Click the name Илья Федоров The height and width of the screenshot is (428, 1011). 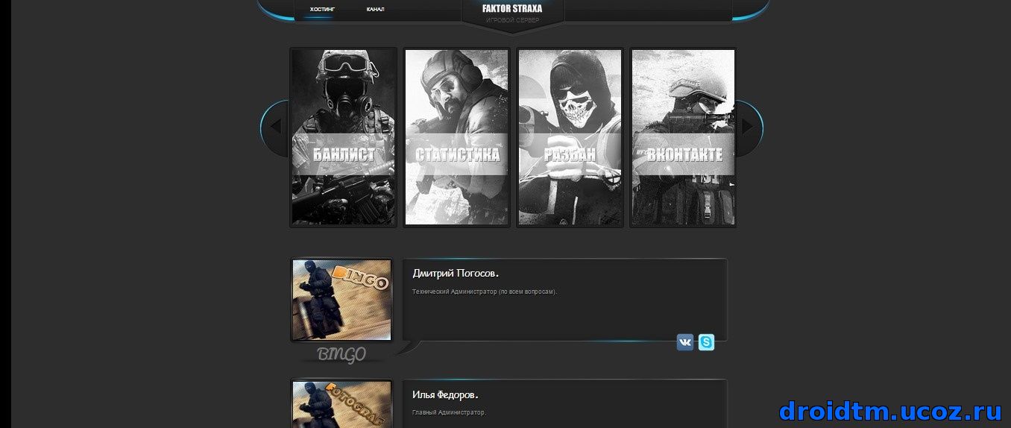coord(445,394)
